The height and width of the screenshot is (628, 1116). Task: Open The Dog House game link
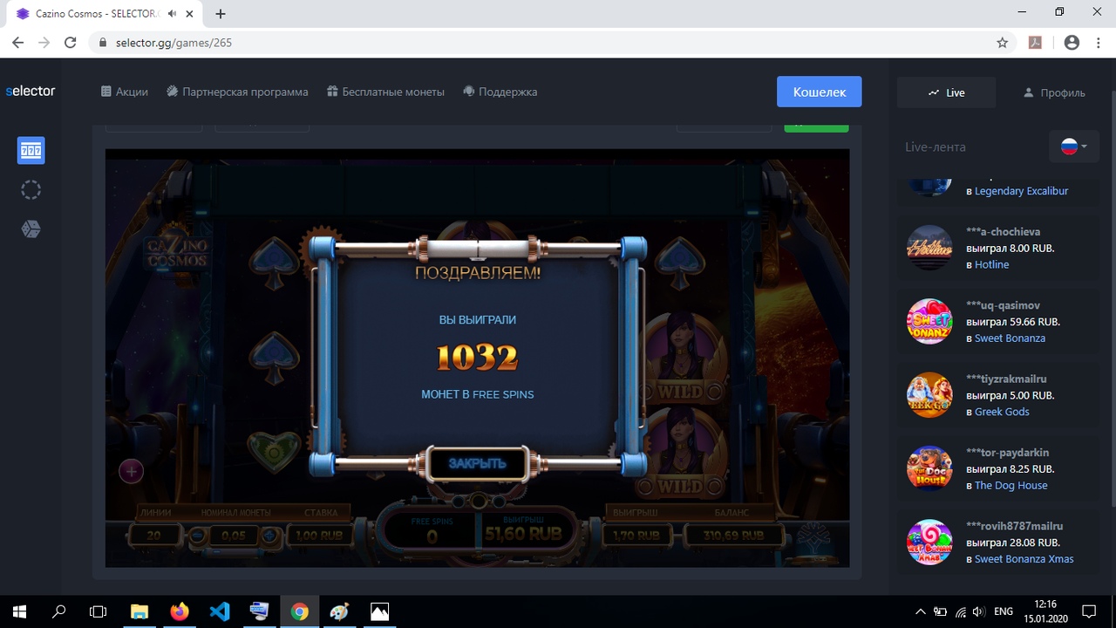(1011, 486)
